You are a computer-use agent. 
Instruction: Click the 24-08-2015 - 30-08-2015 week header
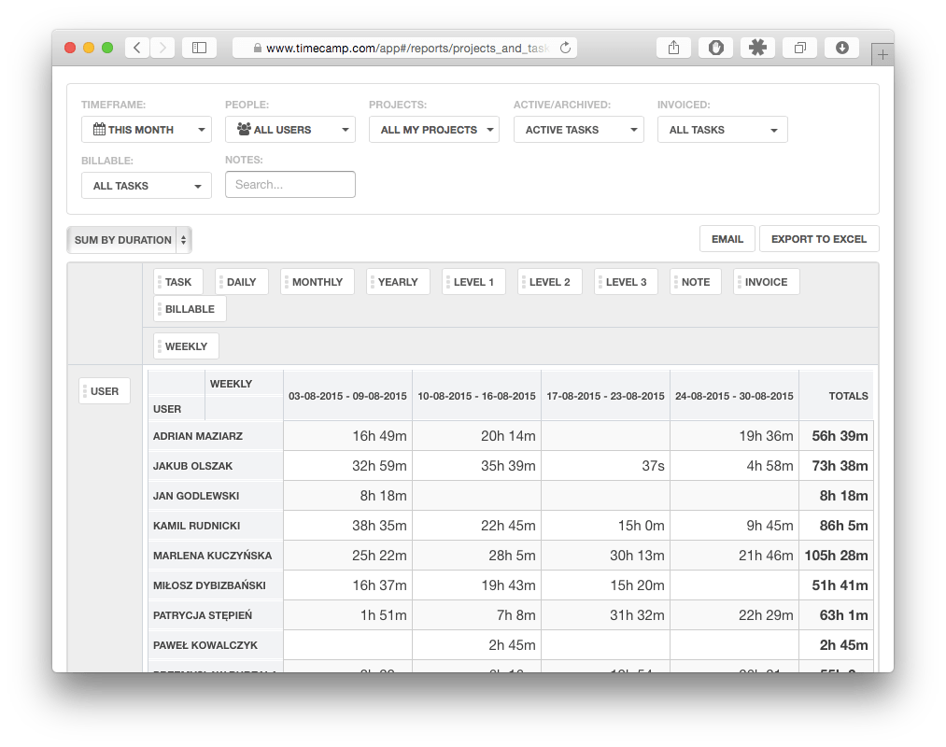coord(734,396)
